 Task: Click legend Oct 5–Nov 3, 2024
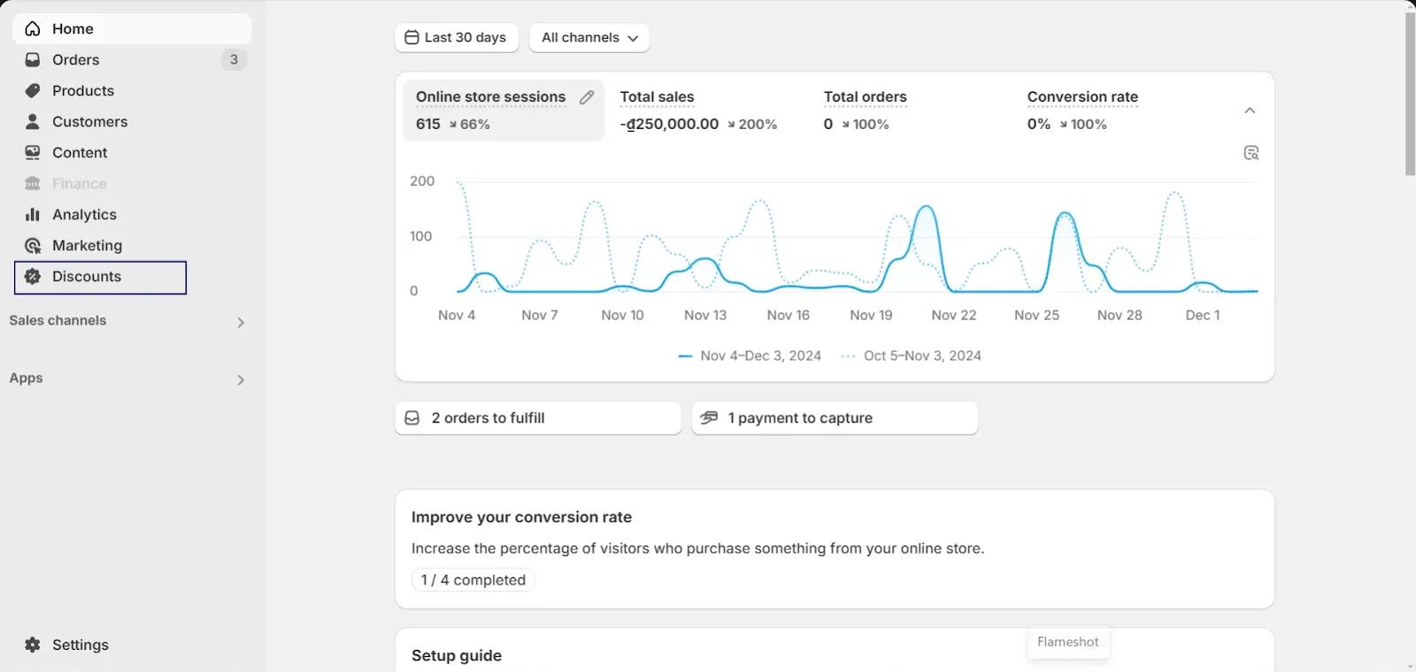[912, 355]
